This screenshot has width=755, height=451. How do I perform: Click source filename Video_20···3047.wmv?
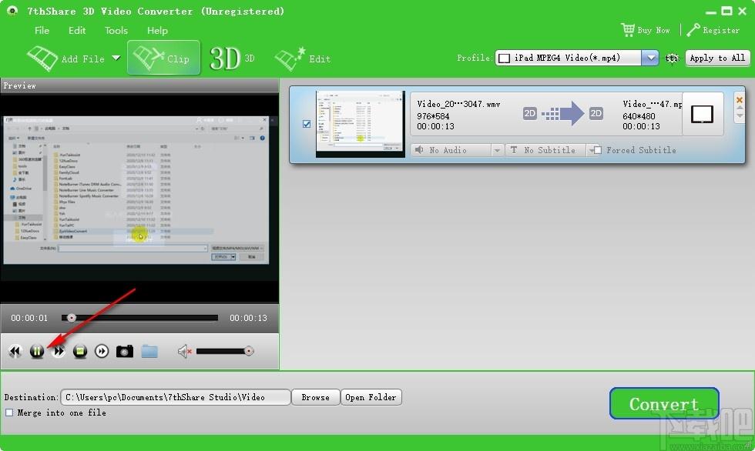(458, 104)
